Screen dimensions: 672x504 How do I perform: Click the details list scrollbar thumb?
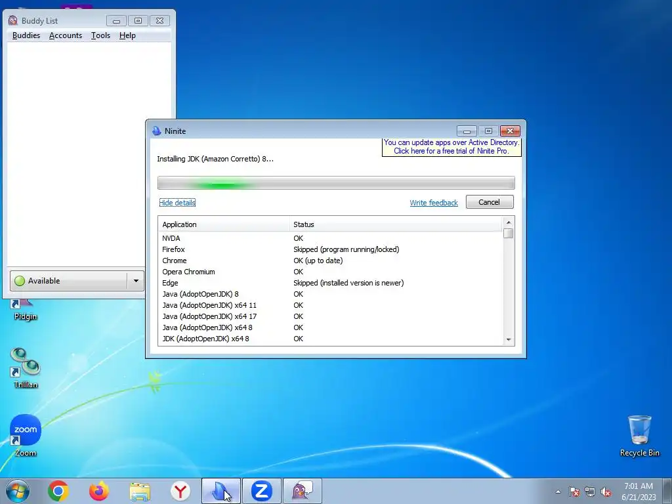coord(509,233)
